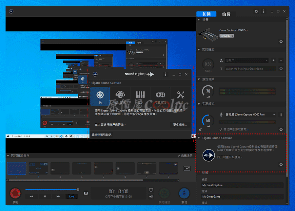Click the monitor display icon near timer

(x=151, y=190)
